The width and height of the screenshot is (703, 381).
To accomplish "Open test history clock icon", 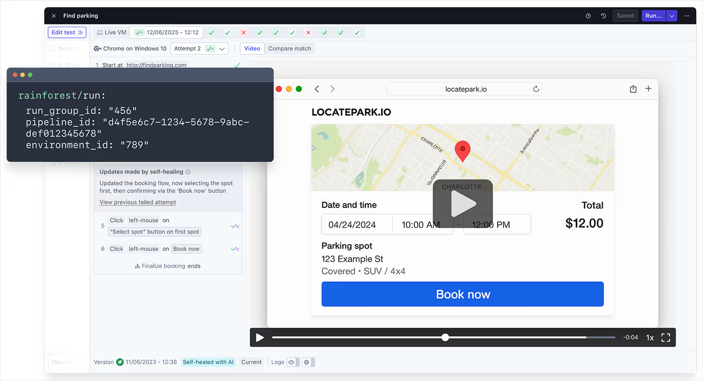I will [x=603, y=16].
